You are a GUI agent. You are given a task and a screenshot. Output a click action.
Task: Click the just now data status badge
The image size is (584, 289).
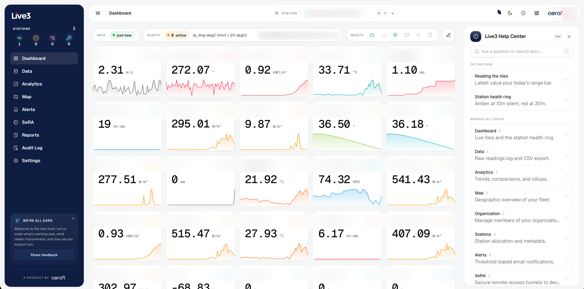(x=122, y=35)
